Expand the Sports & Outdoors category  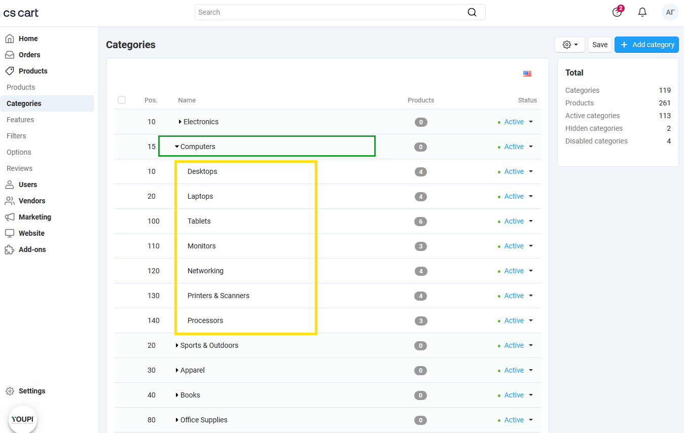pos(177,345)
